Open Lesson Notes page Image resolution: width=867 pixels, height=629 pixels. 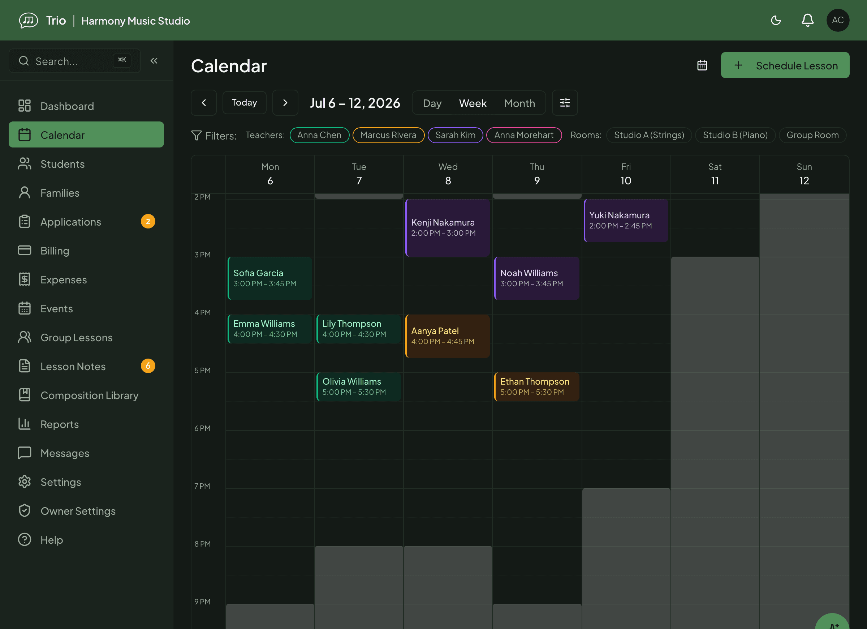click(x=86, y=366)
